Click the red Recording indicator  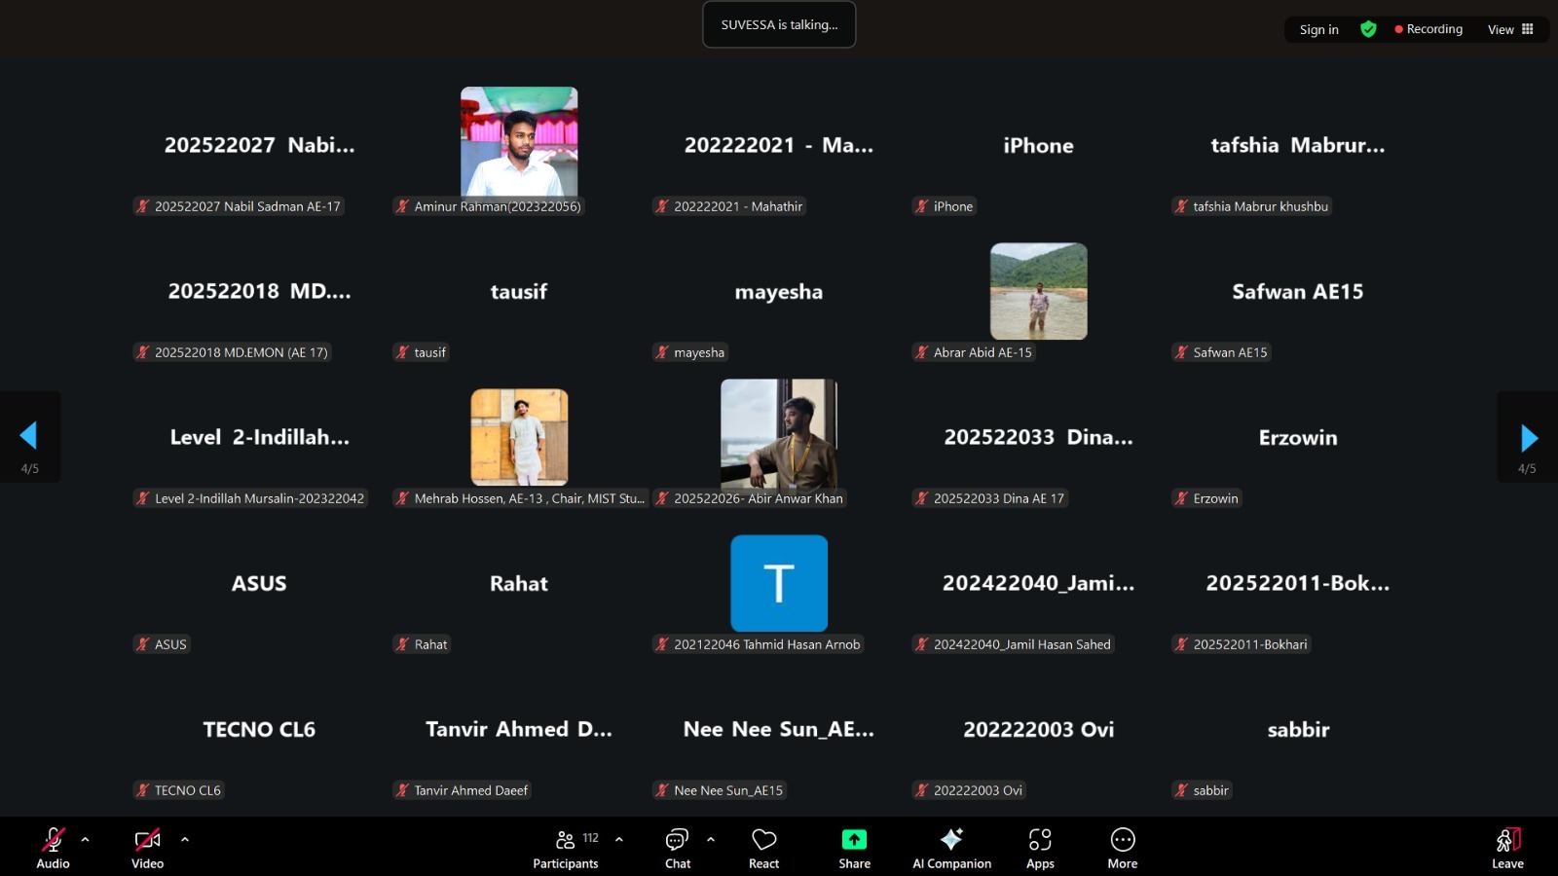coord(1428,29)
